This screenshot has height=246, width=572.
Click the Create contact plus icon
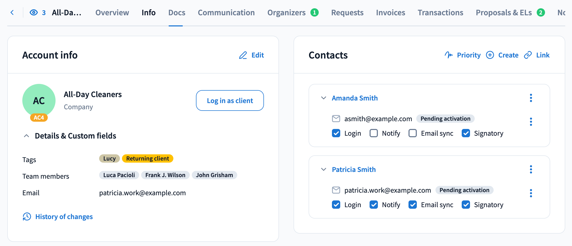(490, 55)
